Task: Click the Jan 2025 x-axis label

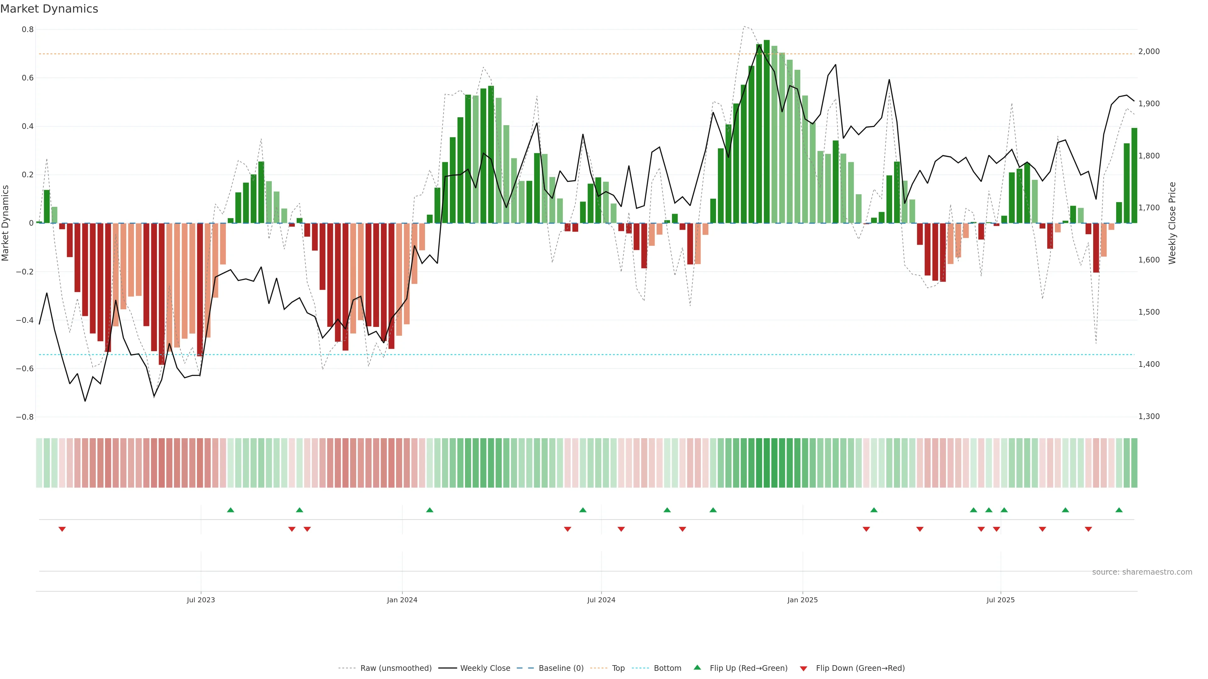Action: [803, 600]
